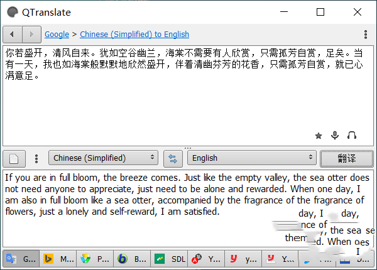Switch to the Microsoft Bing translator tab
The width and height of the screenshot is (377, 270).
[58, 259]
